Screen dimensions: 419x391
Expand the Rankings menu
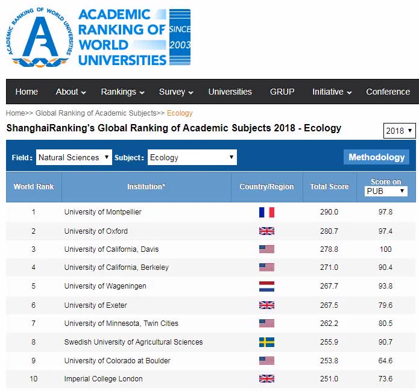(122, 92)
